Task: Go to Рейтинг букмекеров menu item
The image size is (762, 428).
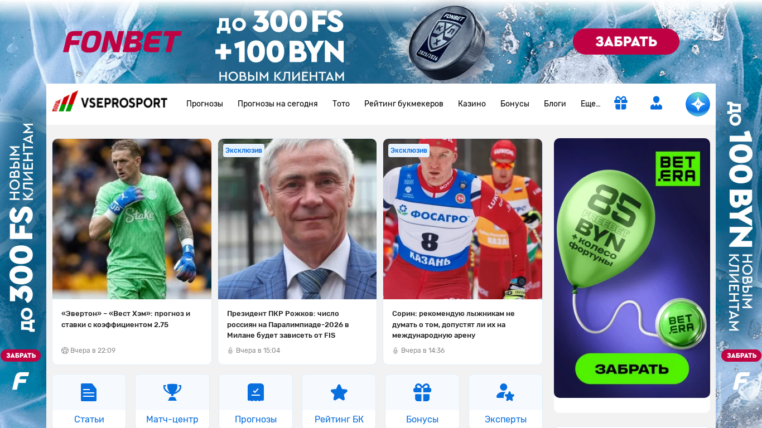Action: coord(404,104)
